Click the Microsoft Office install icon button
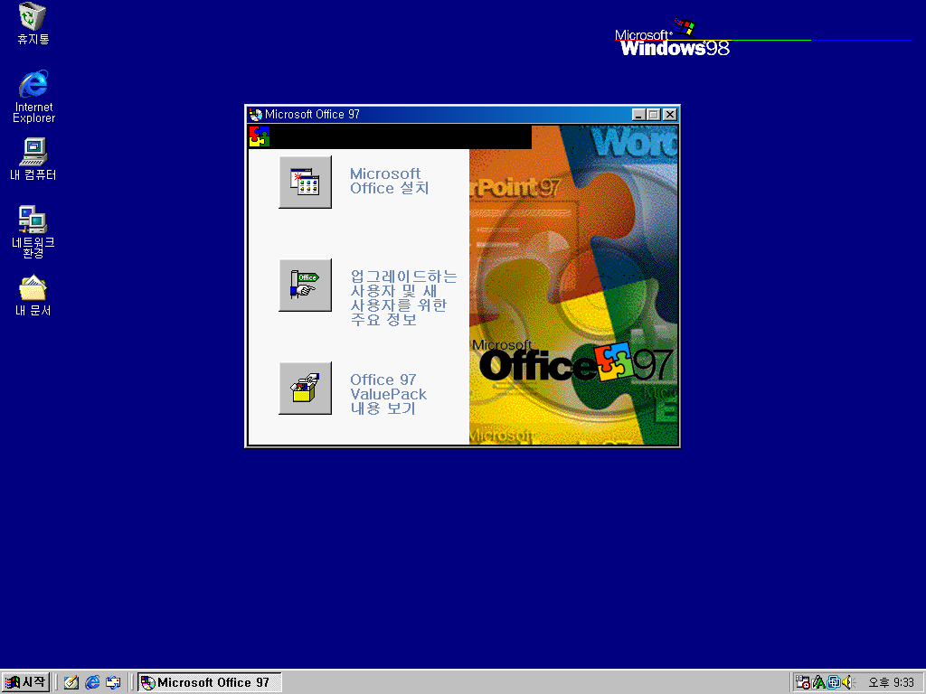The width and height of the screenshot is (926, 694). point(305,182)
